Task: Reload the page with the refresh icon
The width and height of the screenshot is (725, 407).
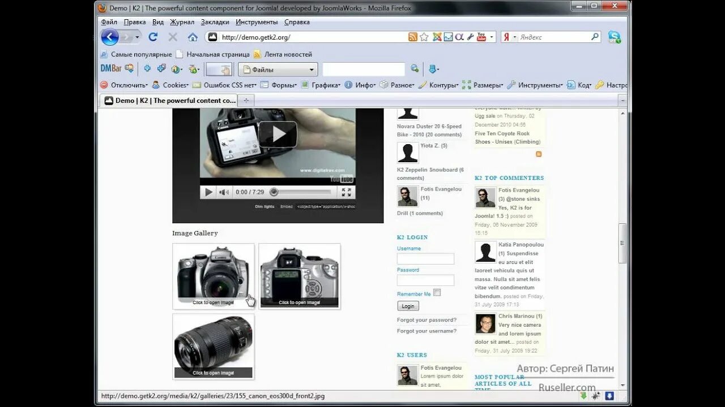Action: [x=153, y=37]
